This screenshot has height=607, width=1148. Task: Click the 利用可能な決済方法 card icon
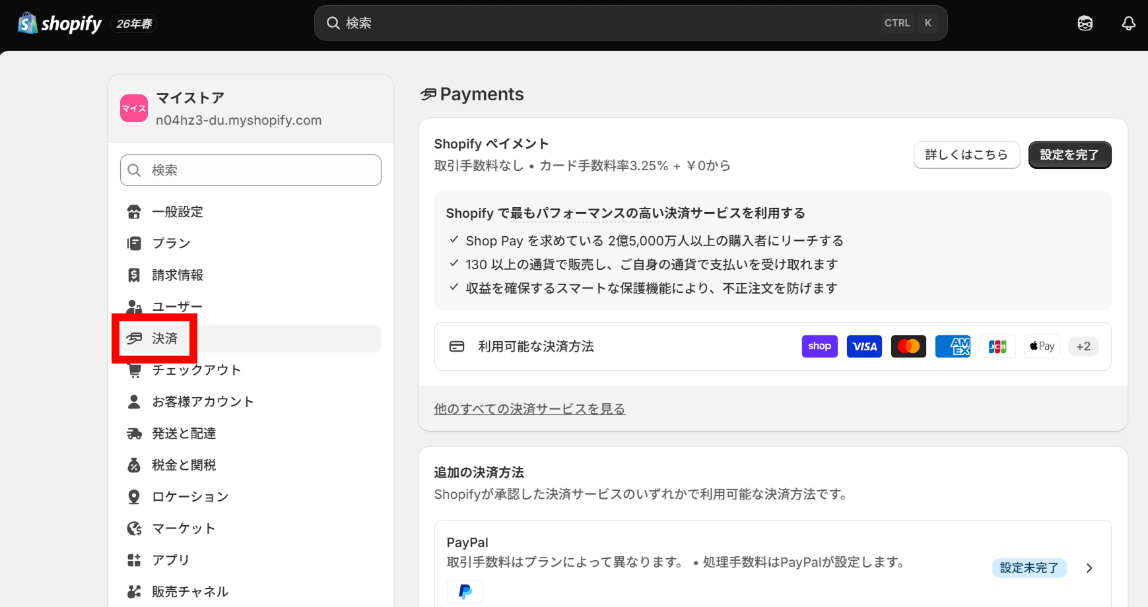click(457, 346)
